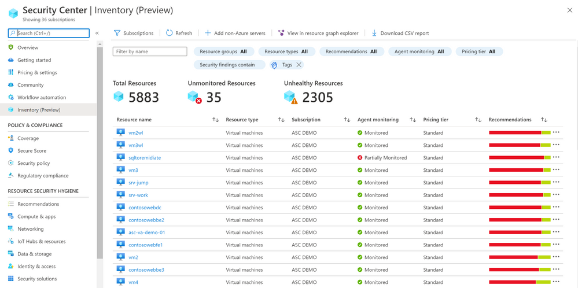The image size is (578, 288).
Task: Click the Subscriptions filter funnel icon
Action: tap(117, 33)
